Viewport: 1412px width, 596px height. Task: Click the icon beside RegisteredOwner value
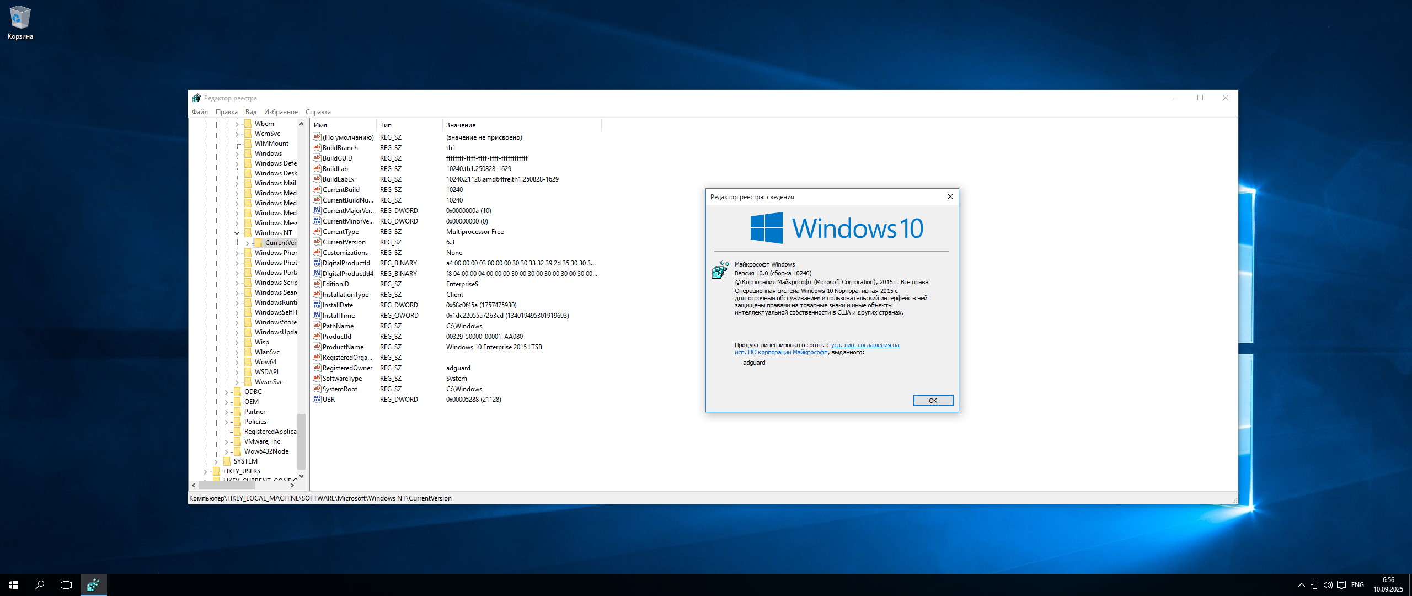[x=317, y=368]
